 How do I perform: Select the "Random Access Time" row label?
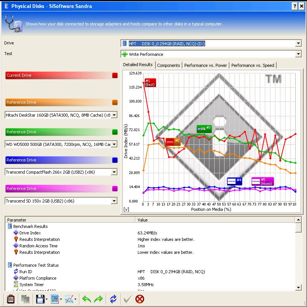pyautogui.click(x=39, y=246)
